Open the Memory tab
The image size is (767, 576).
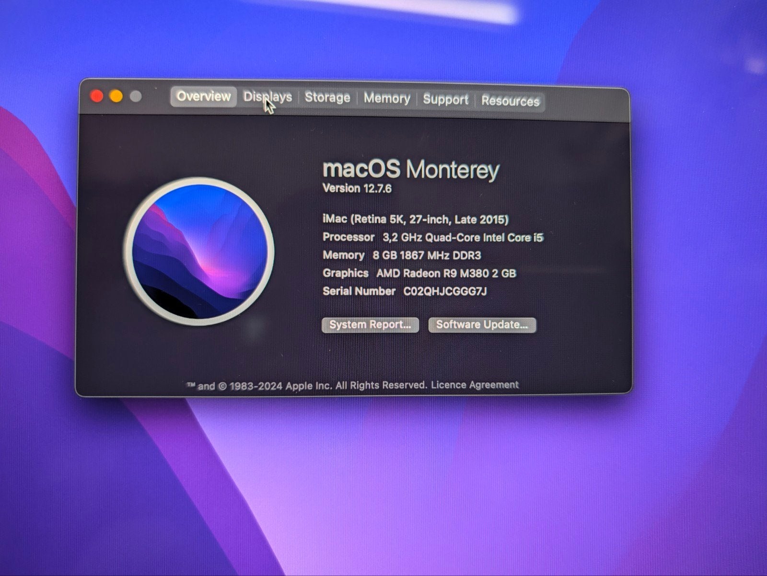pyautogui.click(x=387, y=99)
